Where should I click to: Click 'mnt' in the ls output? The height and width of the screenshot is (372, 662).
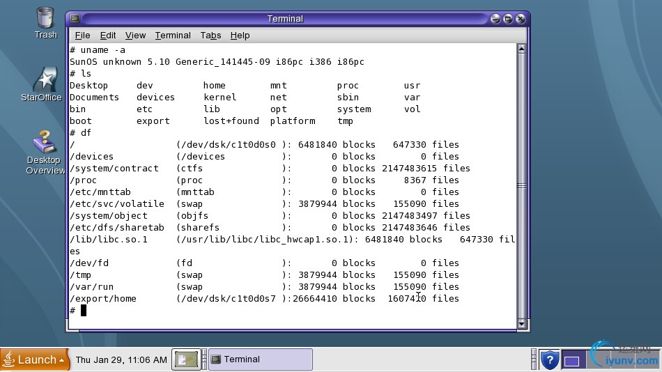pos(278,85)
